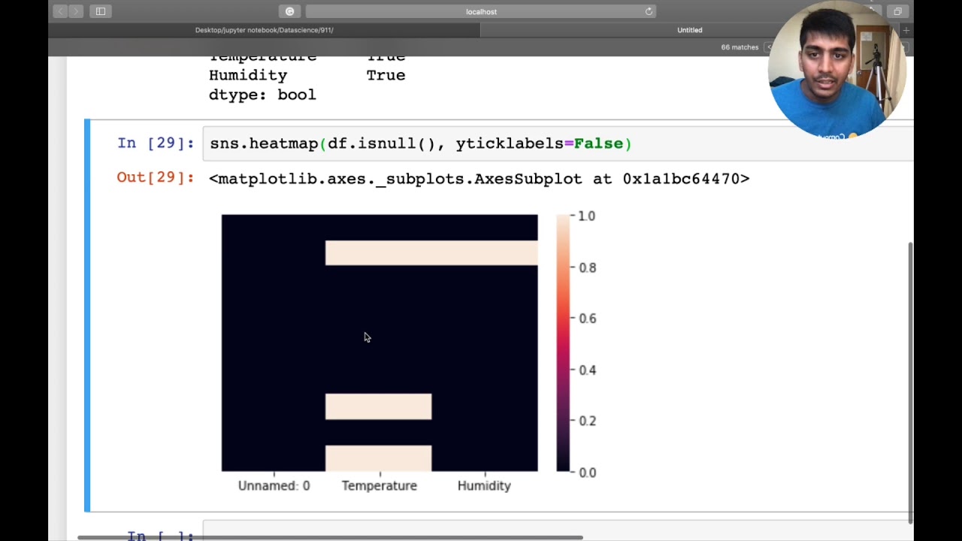The width and height of the screenshot is (962, 541).
Task: Toggle the Safari sidebar button
Action: tap(101, 11)
